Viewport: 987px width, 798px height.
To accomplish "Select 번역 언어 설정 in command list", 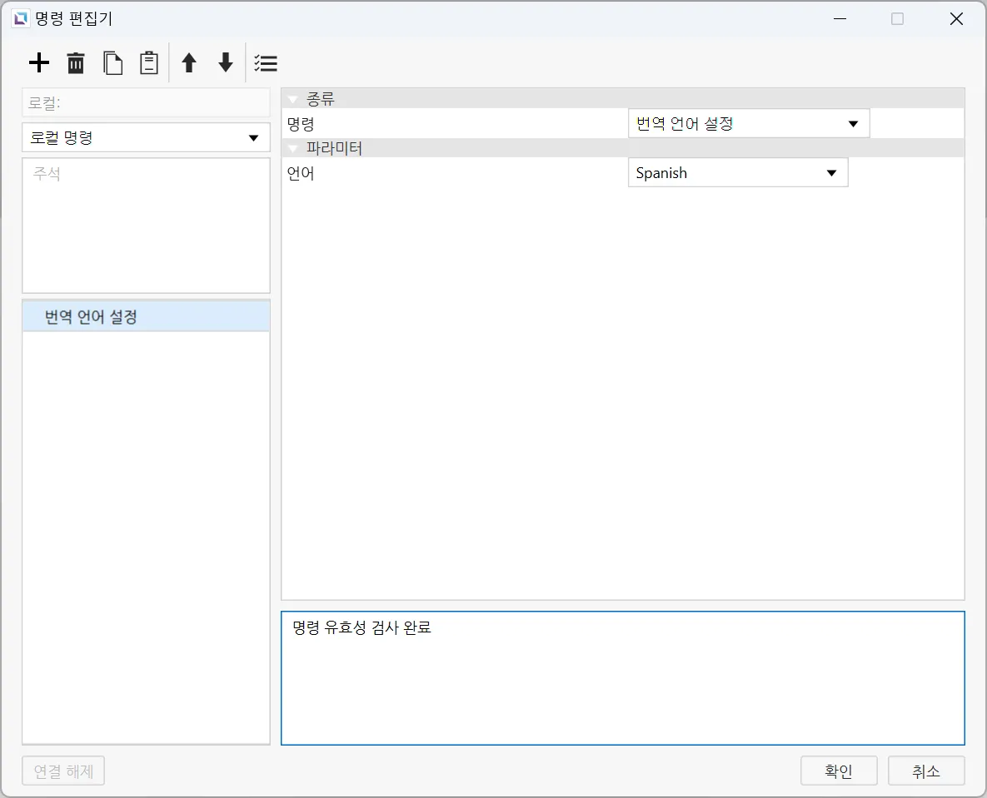I will click(x=146, y=317).
